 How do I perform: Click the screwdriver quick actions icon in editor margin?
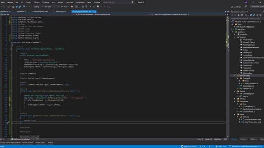coord(8,123)
